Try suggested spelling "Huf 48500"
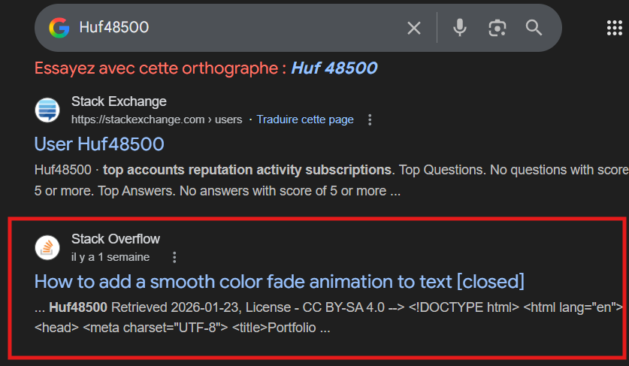 [334, 68]
